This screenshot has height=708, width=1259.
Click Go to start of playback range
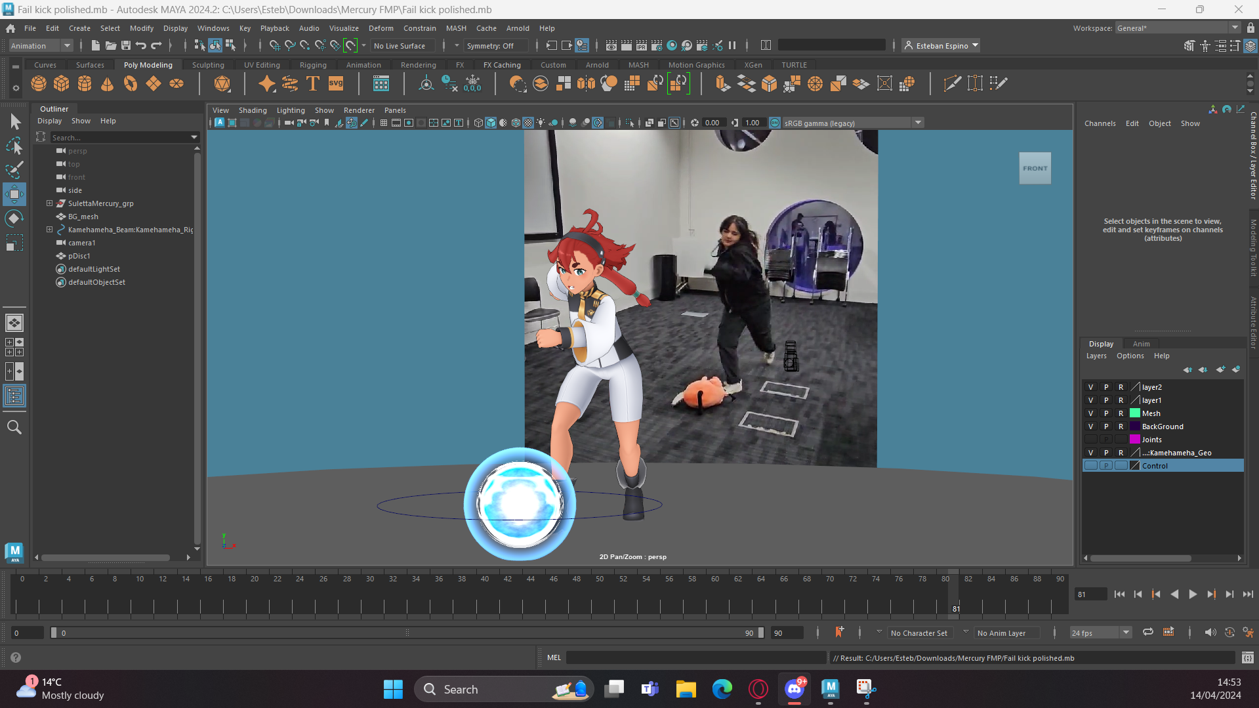pos(1119,594)
